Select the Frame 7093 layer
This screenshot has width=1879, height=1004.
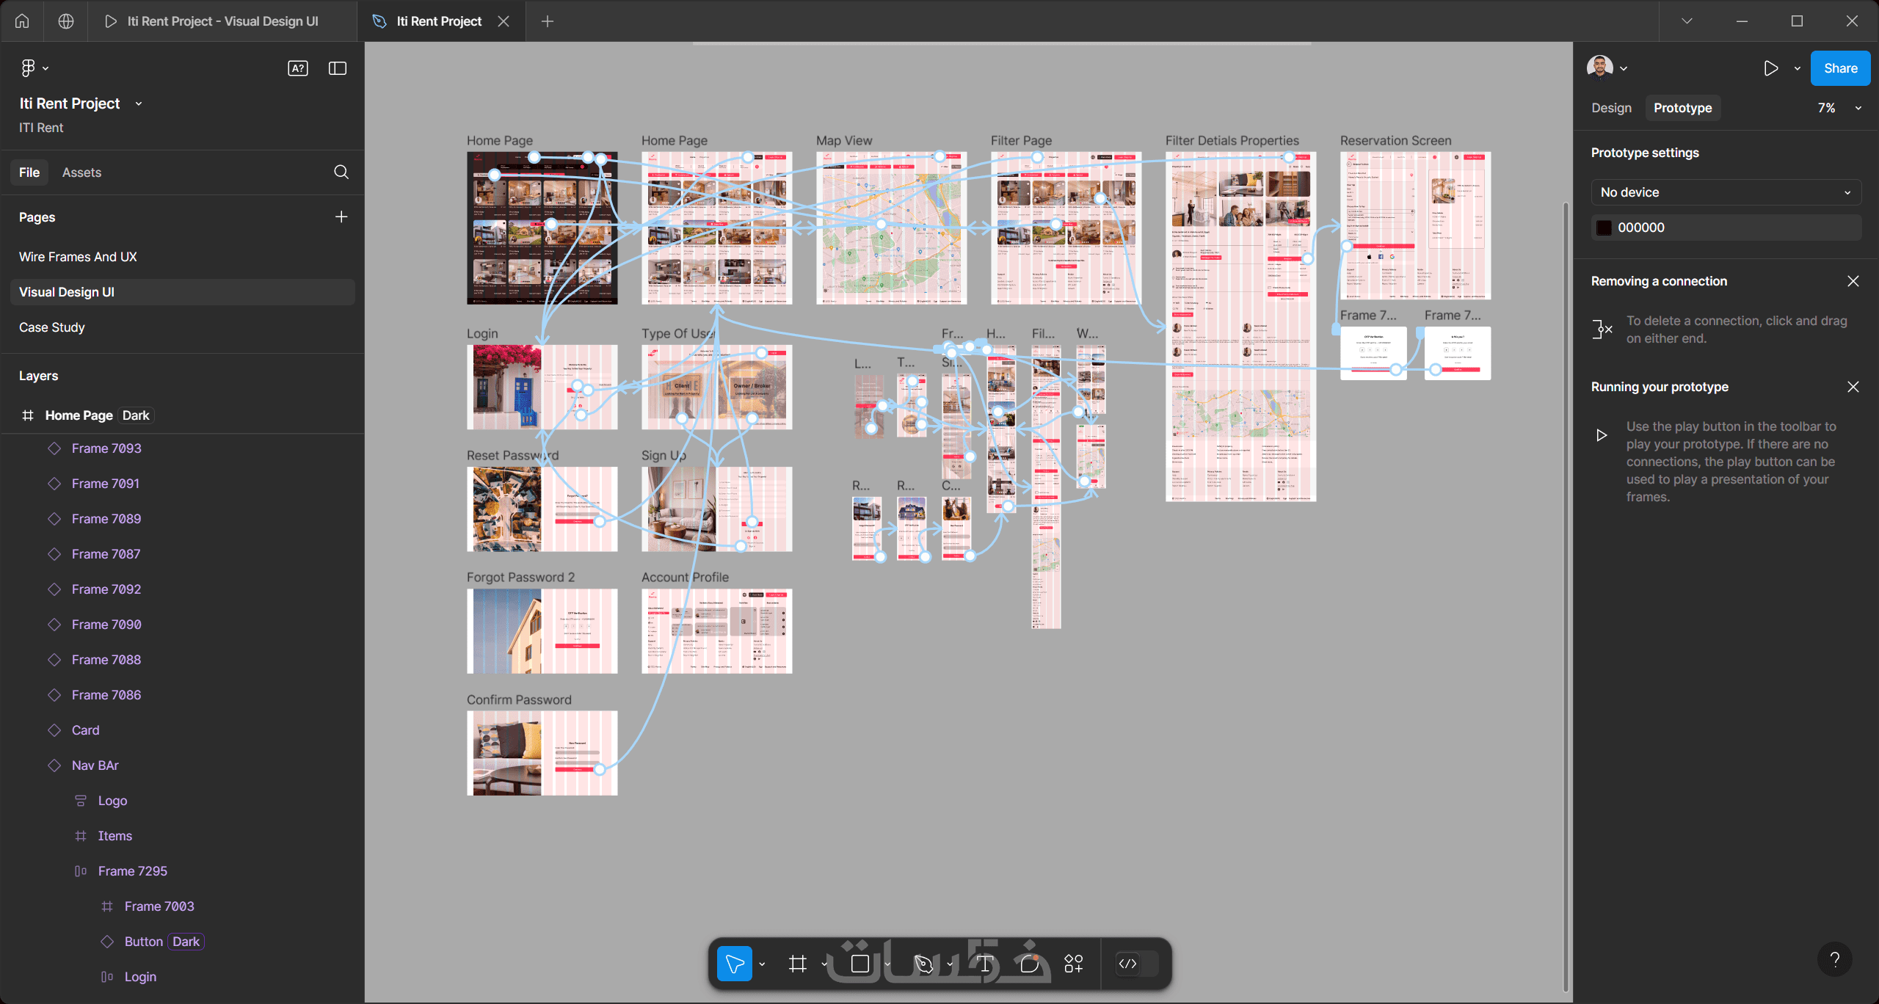click(106, 448)
